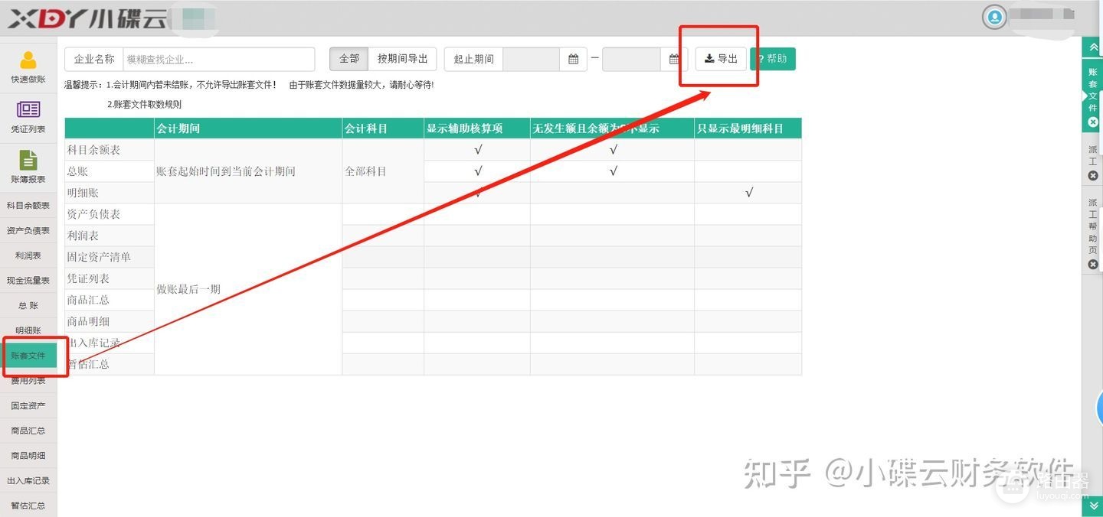Select 按期间导出 export mode
Screen dimensions: 1103x517
(403, 59)
